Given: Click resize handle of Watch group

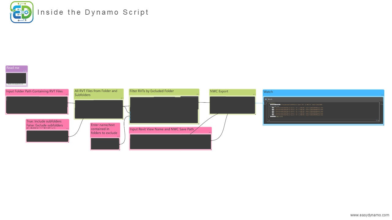Looking at the screenshot, I should [383, 124].
